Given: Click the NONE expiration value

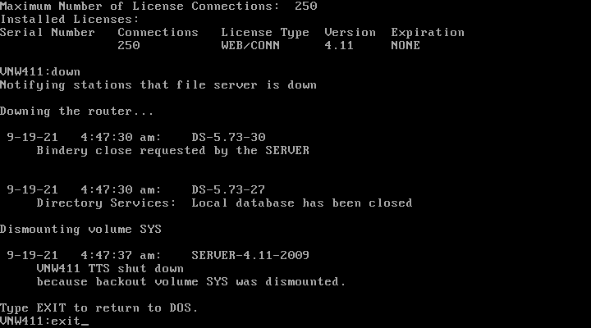Looking at the screenshot, I should 405,46.
